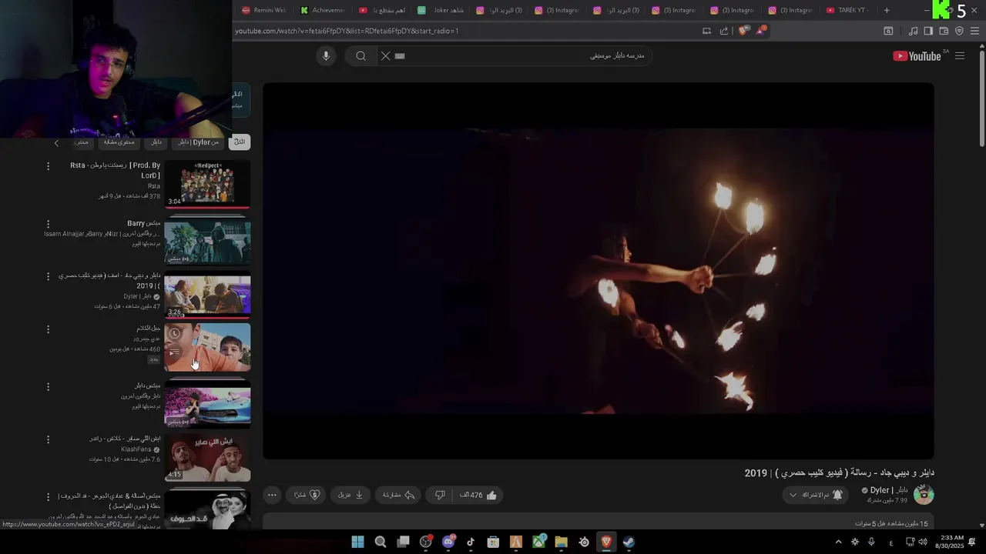The width and height of the screenshot is (986, 554).
Task: Open the TikTok taskbar icon
Action: tap(471, 542)
